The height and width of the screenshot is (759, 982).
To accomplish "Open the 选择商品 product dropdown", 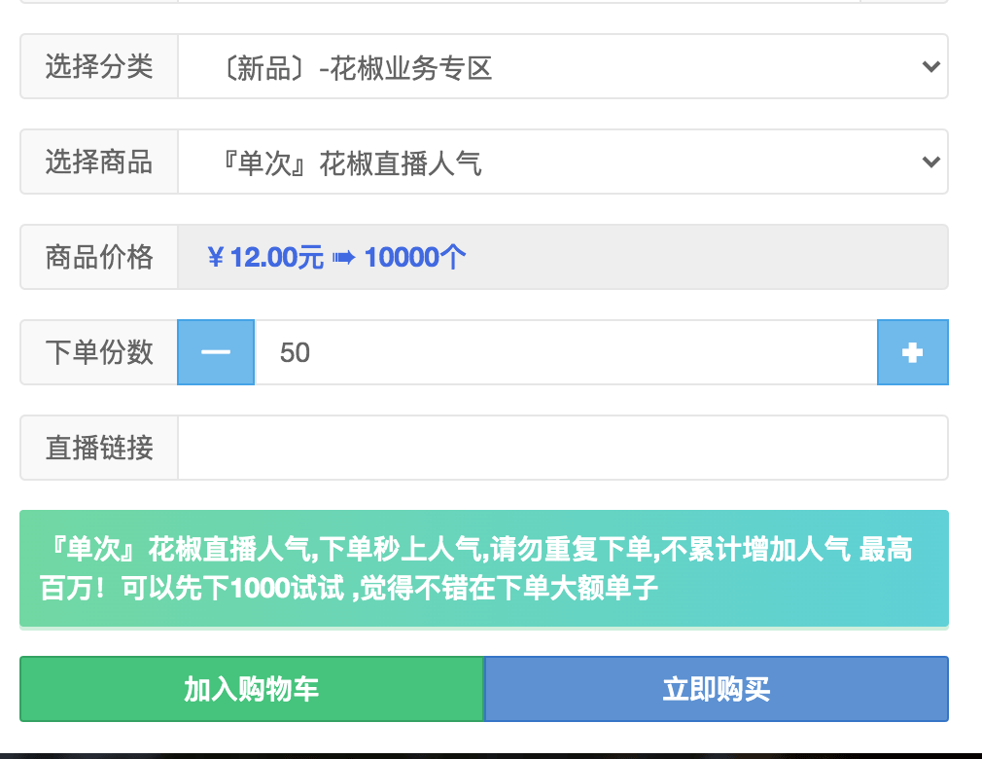I will [x=562, y=162].
